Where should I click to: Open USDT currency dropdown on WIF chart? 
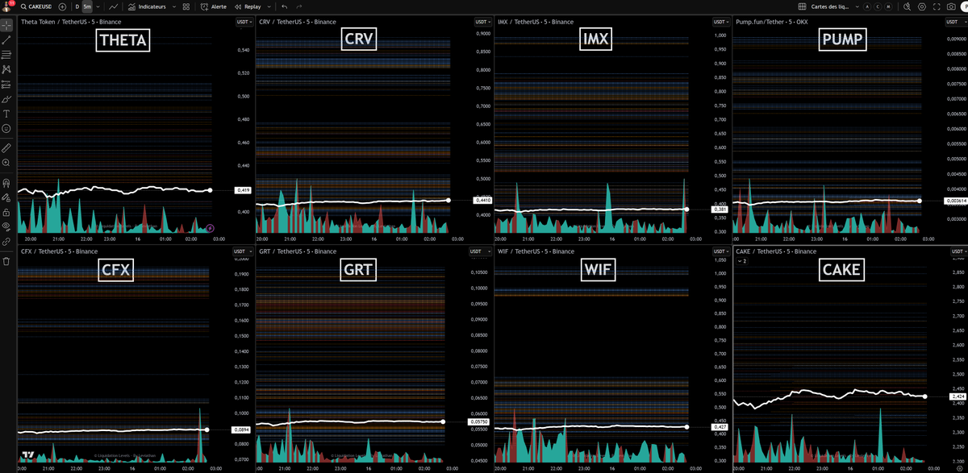pos(720,251)
